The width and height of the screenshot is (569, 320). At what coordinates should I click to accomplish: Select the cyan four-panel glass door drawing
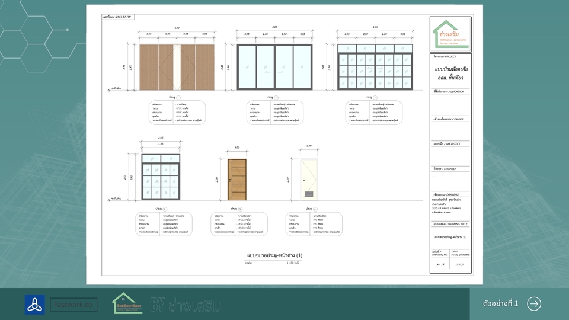click(274, 66)
